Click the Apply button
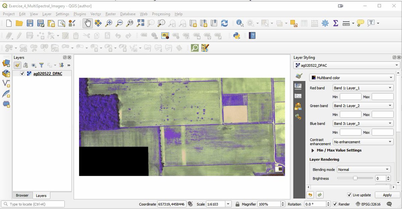The height and width of the screenshot is (209, 402). tap(387, 195)
